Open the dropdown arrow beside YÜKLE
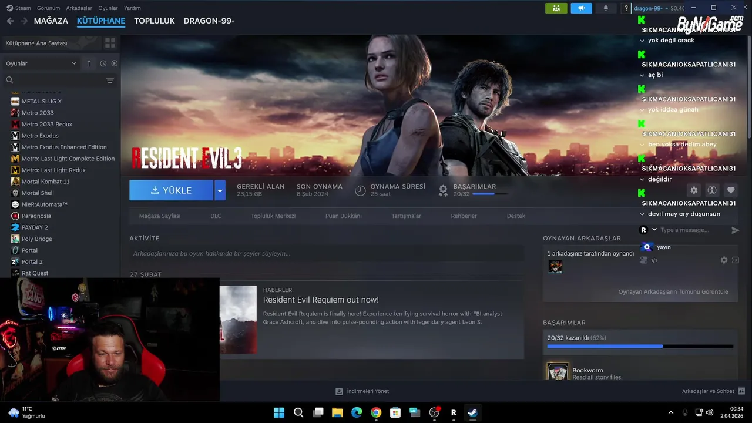752x423 pixels. pyautogui.click(x=220, y=190)
